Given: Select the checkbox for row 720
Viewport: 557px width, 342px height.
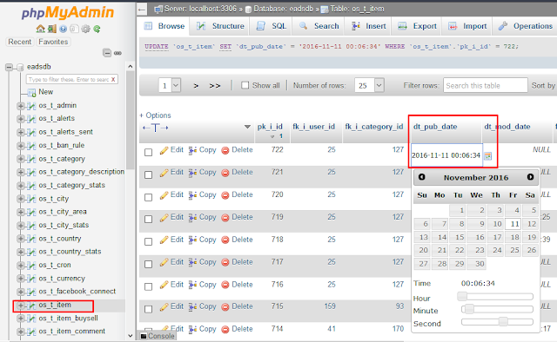Looking at the screenshot, I should tap(149, 197).
